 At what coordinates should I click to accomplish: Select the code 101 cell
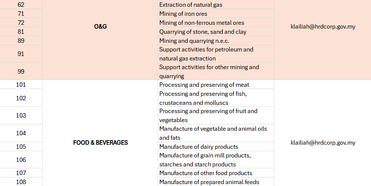[x=21, y=85]
